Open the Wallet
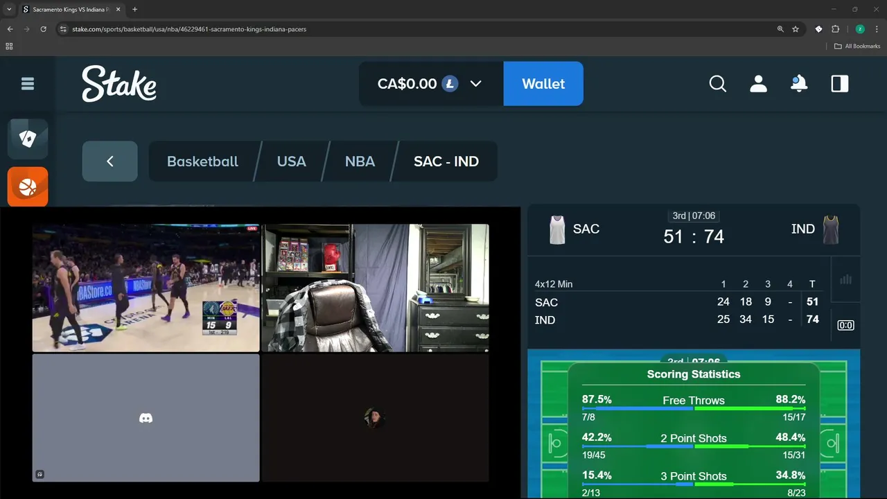 (x=543, y=84)
